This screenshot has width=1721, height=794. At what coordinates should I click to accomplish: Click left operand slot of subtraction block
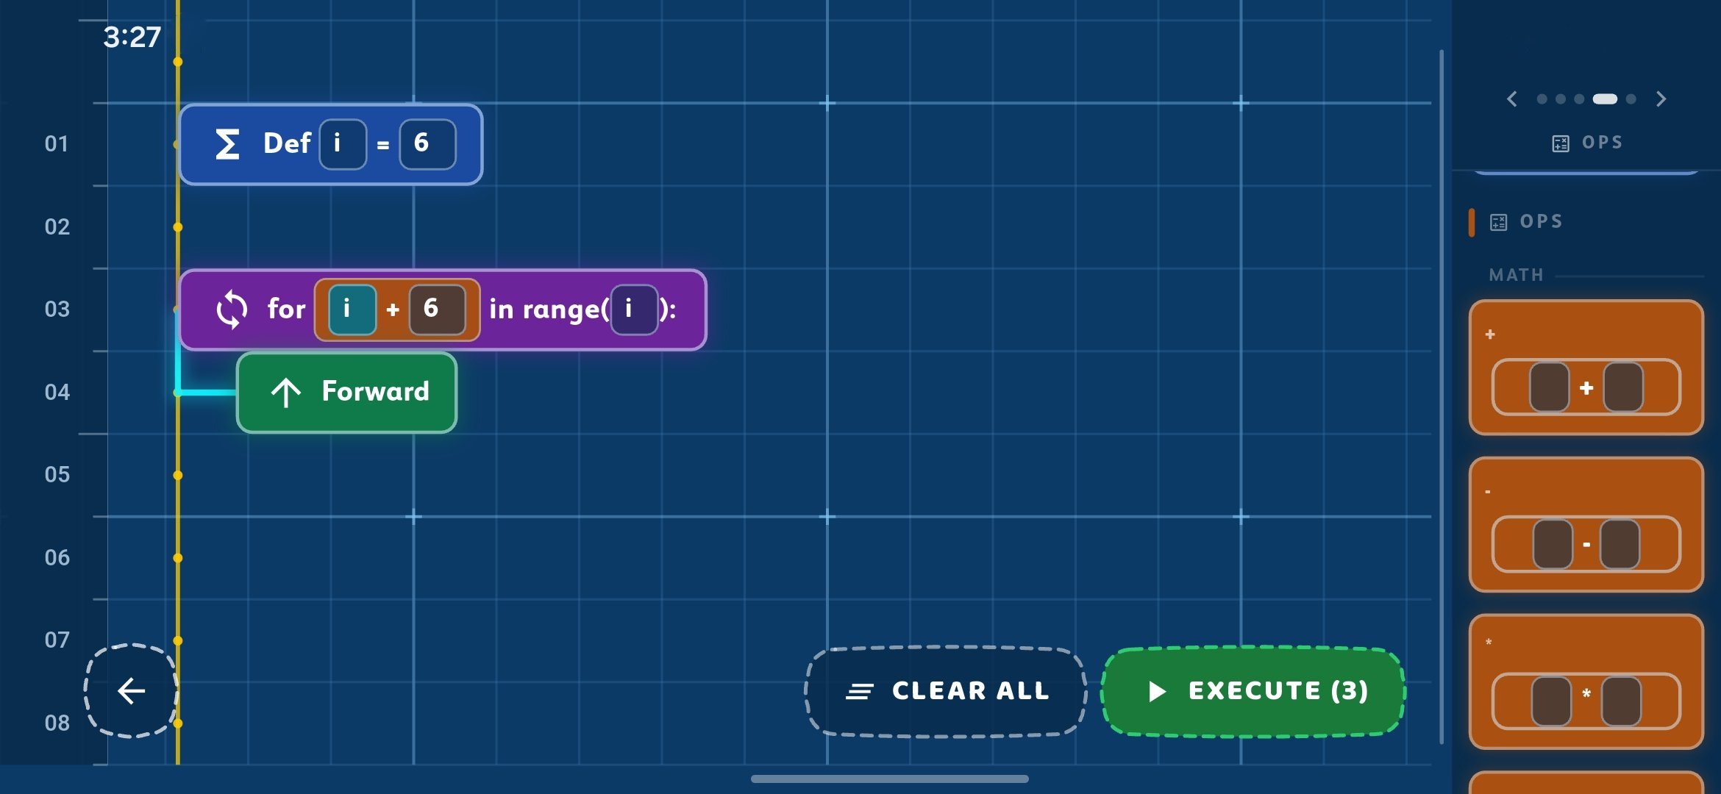(x=1553, y=545)
